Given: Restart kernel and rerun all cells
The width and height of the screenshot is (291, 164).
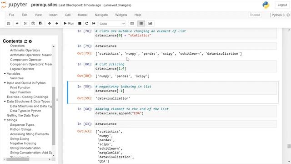Looking at the screenshot, I should (x=94, y=23).
